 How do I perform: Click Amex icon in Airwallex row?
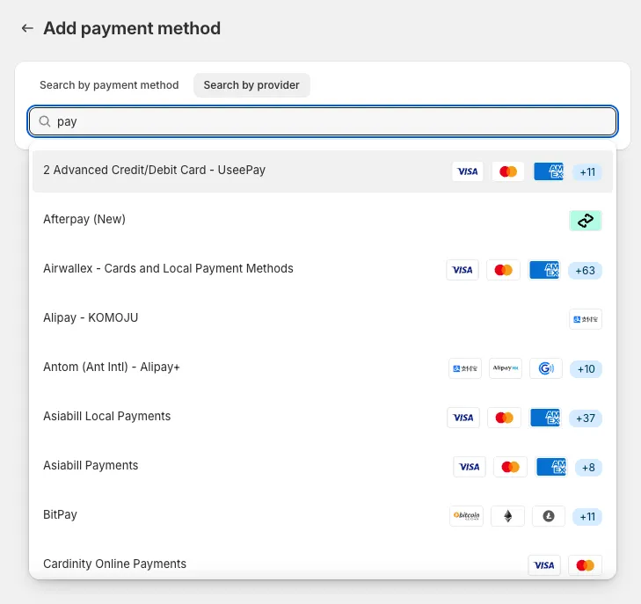coord(544,270)
